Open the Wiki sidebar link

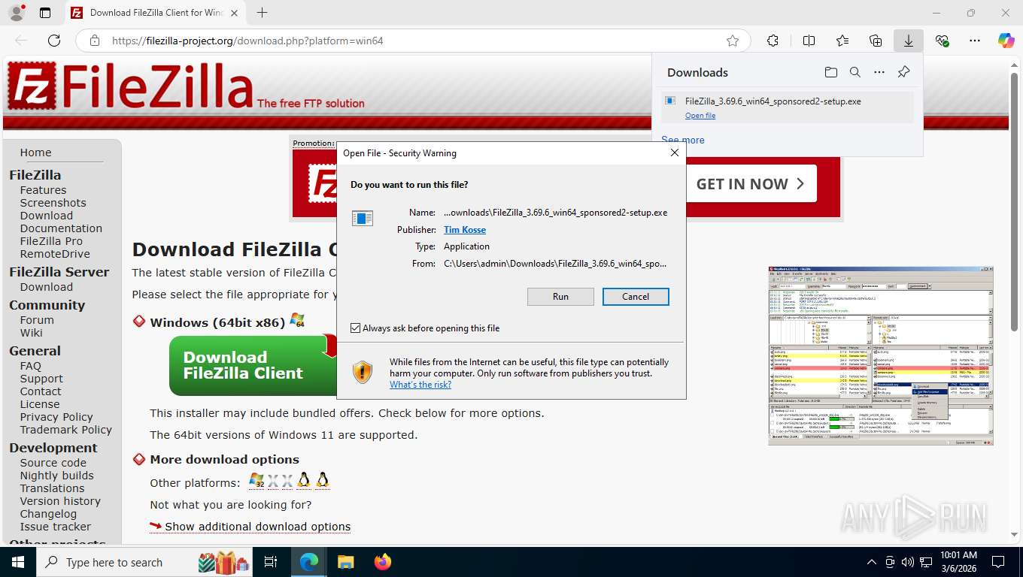[x=31, y=333]
